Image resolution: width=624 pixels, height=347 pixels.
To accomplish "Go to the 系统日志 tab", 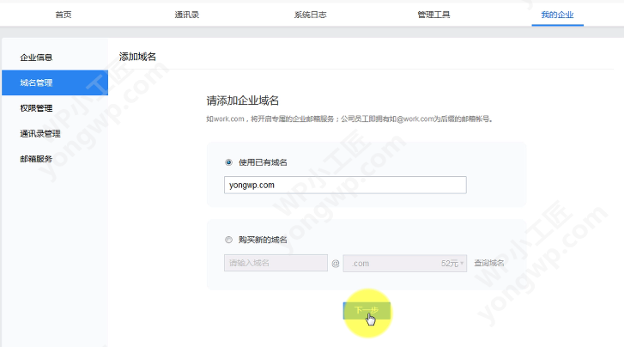I will [310, 15].
